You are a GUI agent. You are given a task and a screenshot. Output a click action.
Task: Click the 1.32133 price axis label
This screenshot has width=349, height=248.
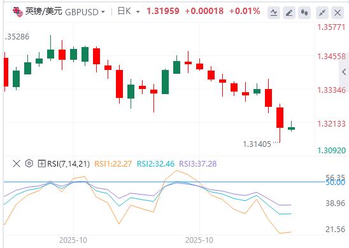click(331, 123)
